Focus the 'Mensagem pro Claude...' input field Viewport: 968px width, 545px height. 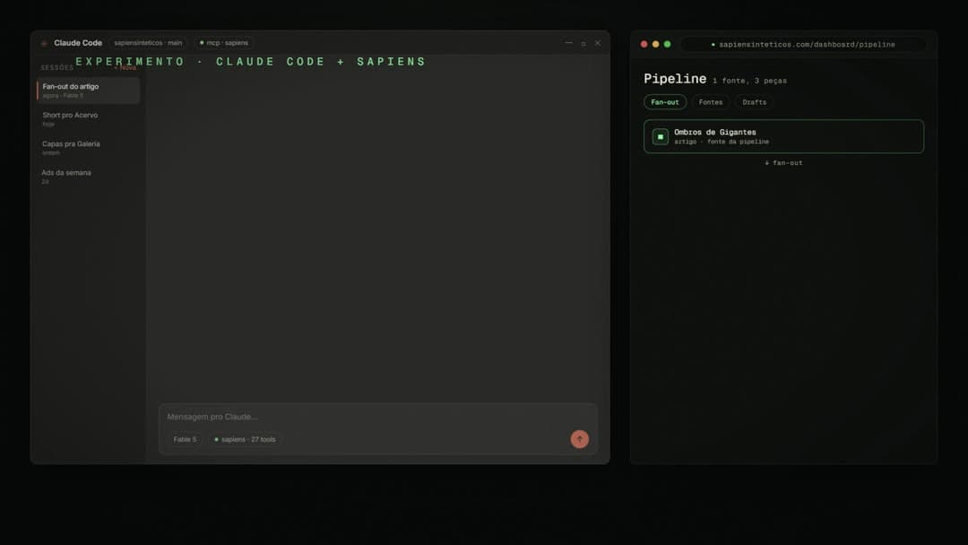[x=378, y=417]
